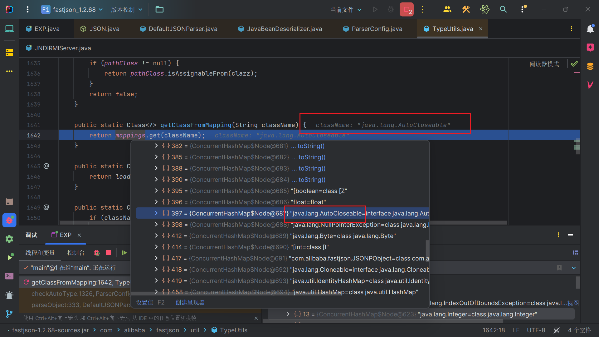Click toString() link for node 390

coord(312,180)
